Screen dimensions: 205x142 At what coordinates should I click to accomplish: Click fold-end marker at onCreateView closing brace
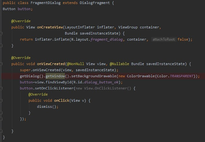[x=2, y=46]
